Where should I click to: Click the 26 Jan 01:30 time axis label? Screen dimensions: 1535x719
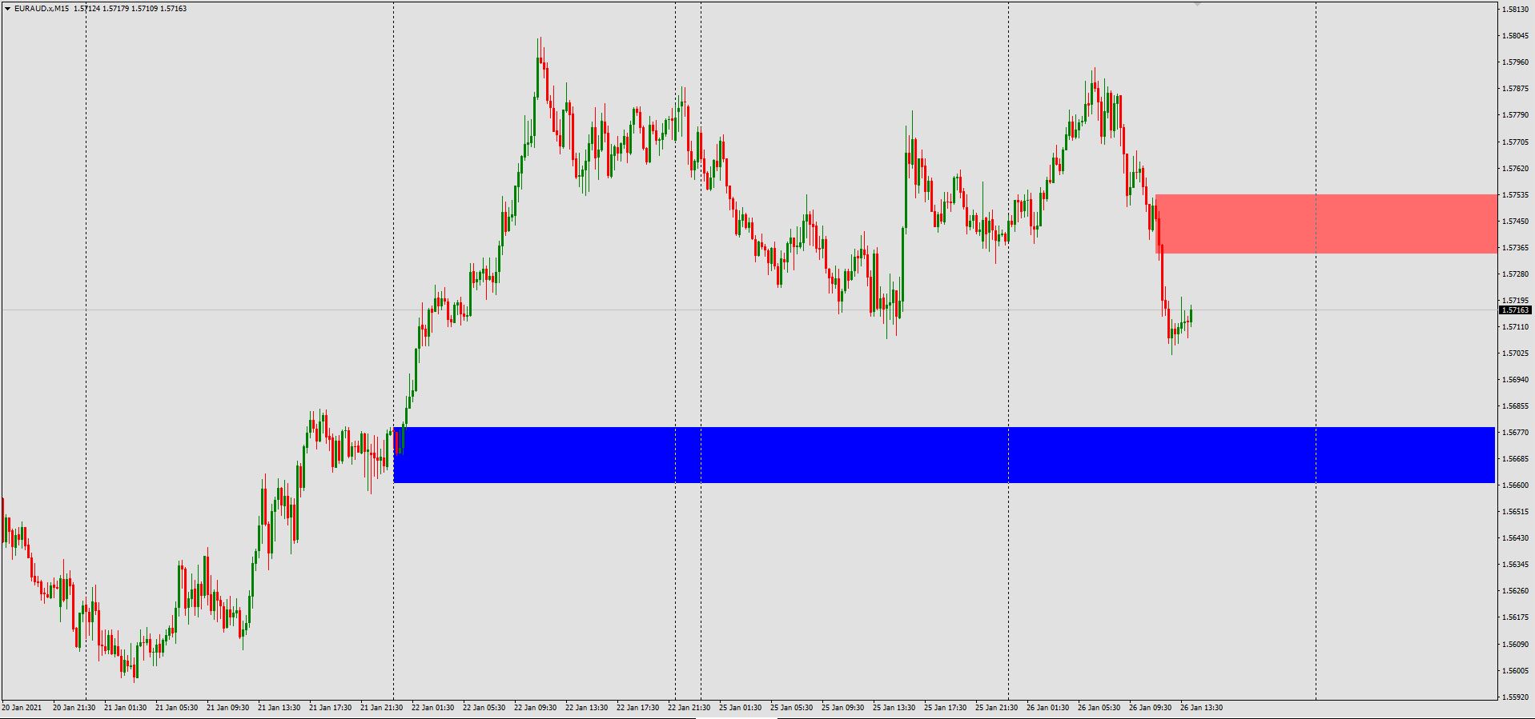[1048, 708]
